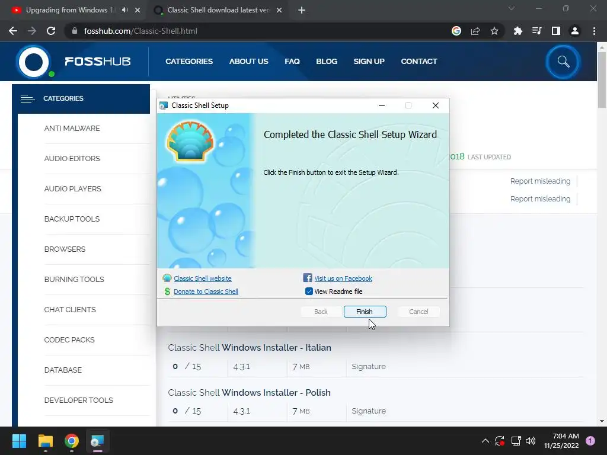The height and width of the screenshot is (455, 607).
Task: Click the Chrome taskbar icon
Action: (72, 441)
